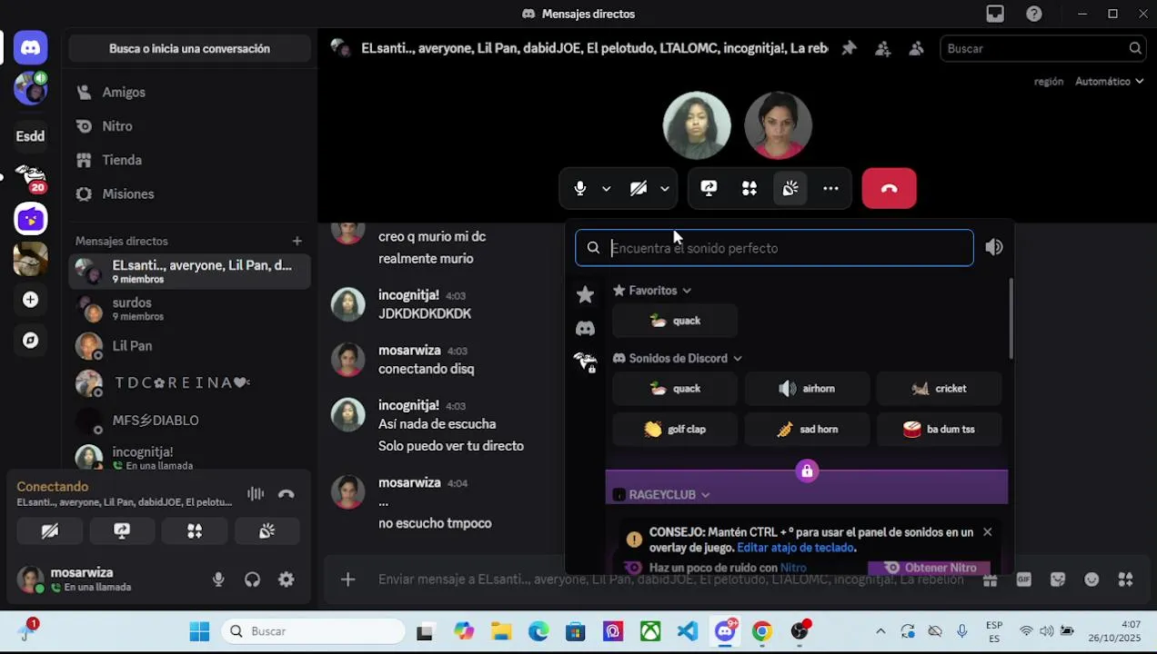Open Discord home direct messages icon

(30, 48)
